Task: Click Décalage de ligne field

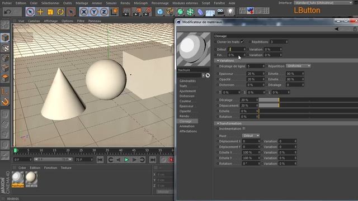Action: [x=256, y=66]
